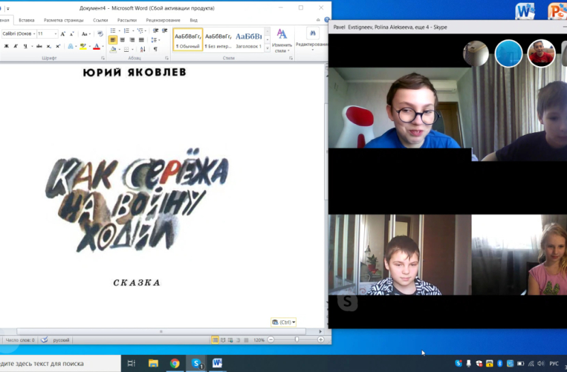Open Font dialog launcher in Шрифт group
The height and width of the screenshot is (372, 567).
point(103,58)
